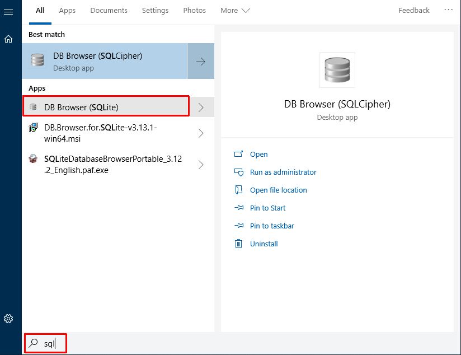Screen dimensions: 461x355
Task: Expand chevron for DB.Browser.for.SQLite msi
Action: tap(201, 133)
